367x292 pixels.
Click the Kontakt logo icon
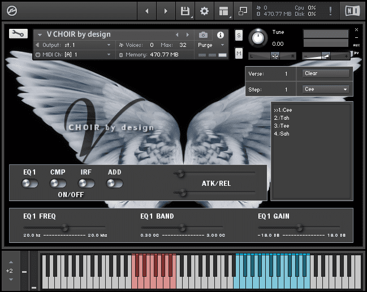click(x=12, y=11)
